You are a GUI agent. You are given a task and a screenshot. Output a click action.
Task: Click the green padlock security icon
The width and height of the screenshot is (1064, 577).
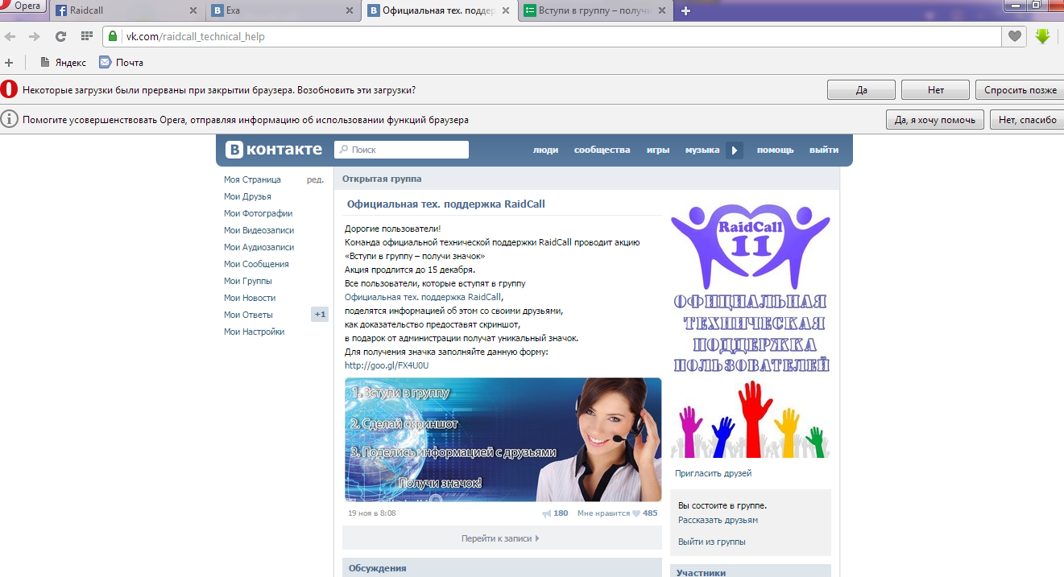click(x=113, y=36)
